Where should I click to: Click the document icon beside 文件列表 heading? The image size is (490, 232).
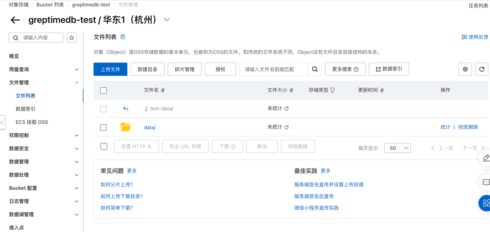point(122,36)
